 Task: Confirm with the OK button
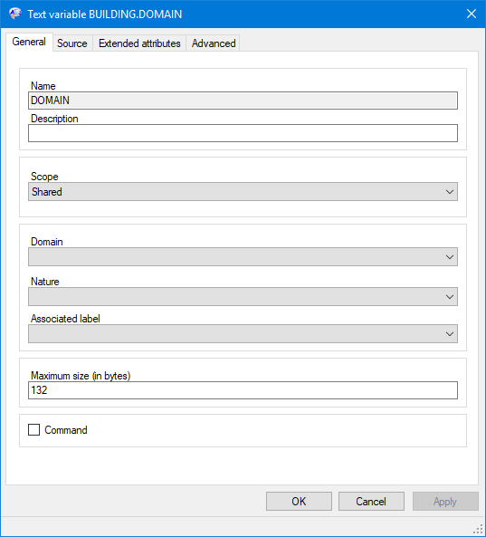tap(299, 502)
